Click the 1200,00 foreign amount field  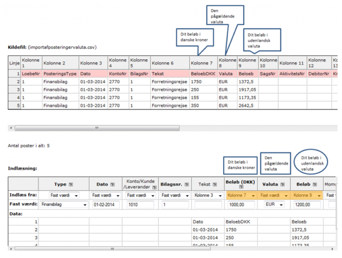tap(307, 205)
